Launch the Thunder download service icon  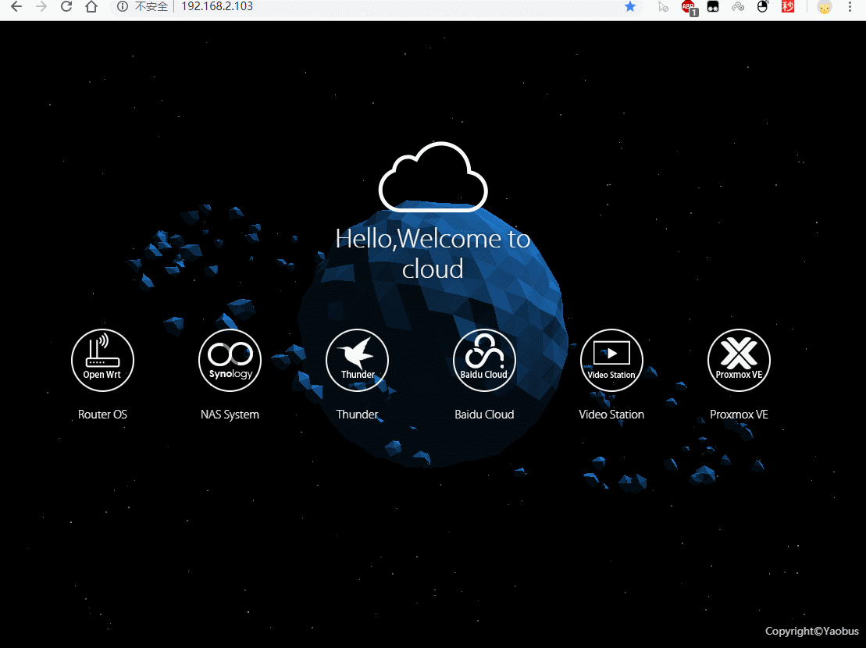click(x=357, y=360)
